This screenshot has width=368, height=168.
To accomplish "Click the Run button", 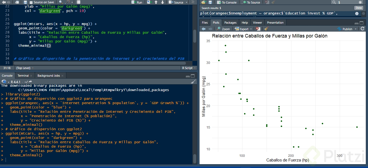I will click(137, 2).
